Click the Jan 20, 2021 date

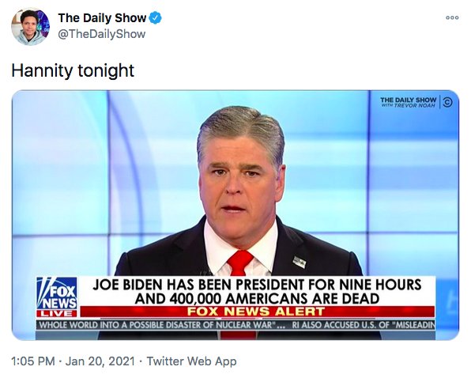[x=100, y=361]
